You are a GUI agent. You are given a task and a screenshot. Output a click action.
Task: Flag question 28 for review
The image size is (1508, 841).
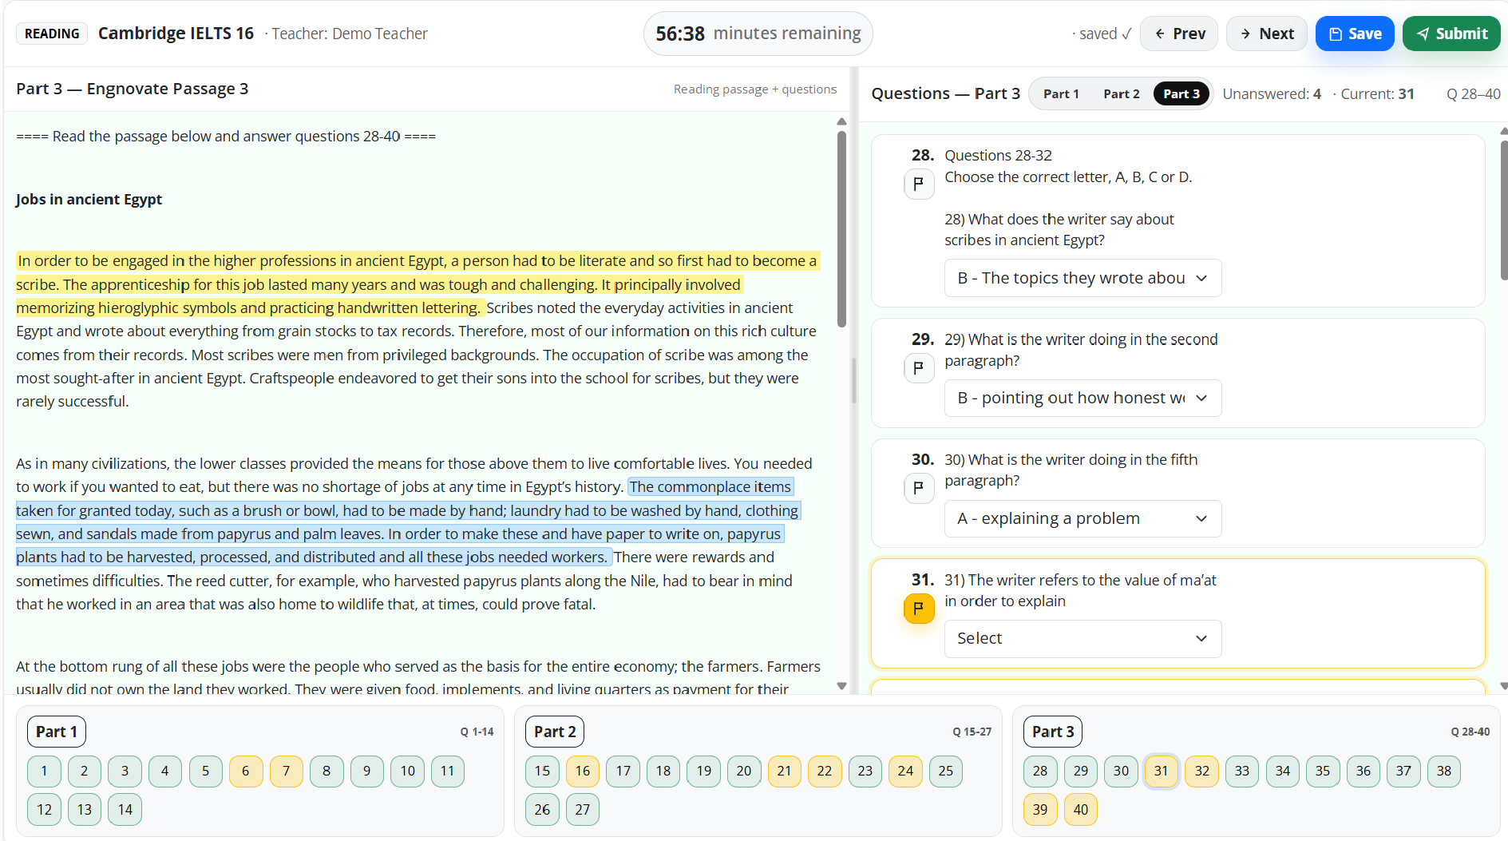pos(919,184)
